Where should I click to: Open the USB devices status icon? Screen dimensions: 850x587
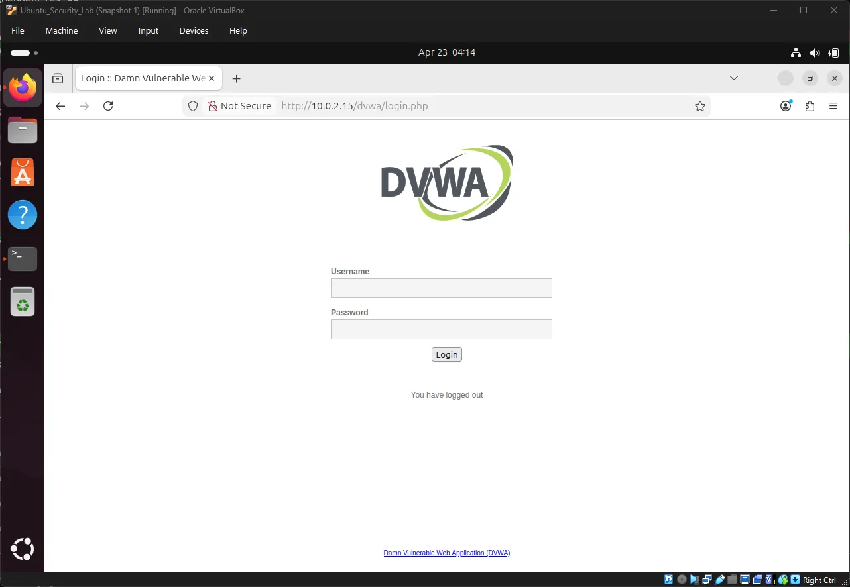click(x=720, y=580)
